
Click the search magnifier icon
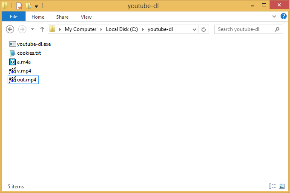pos(277,29)
